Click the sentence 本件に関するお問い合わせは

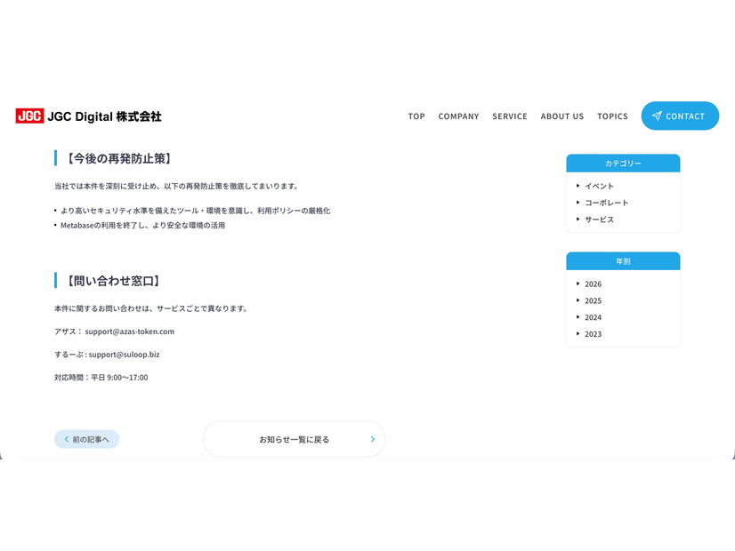150,308
